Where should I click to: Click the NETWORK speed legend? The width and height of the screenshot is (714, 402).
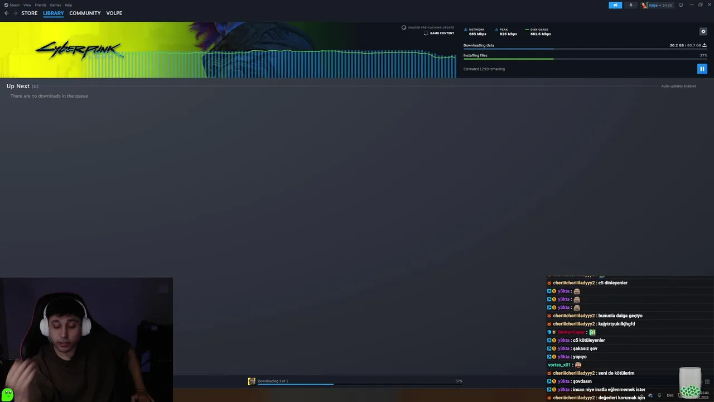[475, 32]
